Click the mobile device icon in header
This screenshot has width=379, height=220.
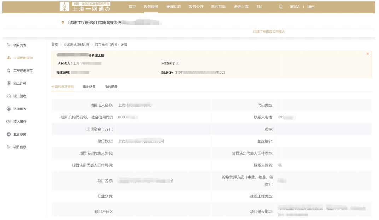coord(281,7)
